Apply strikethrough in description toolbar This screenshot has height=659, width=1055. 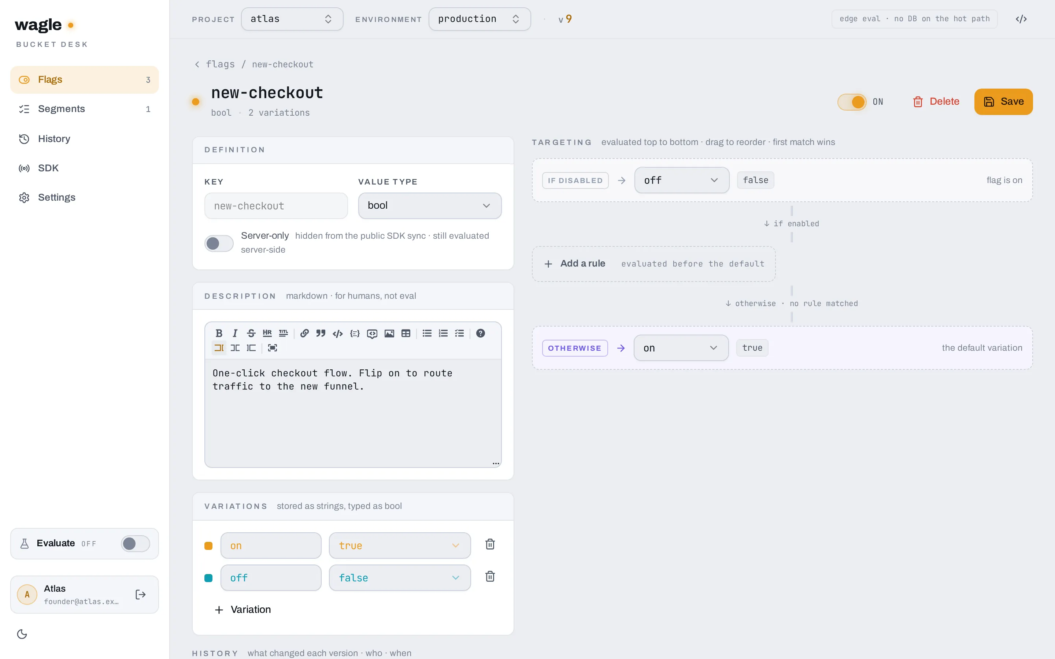pos(251,334)
